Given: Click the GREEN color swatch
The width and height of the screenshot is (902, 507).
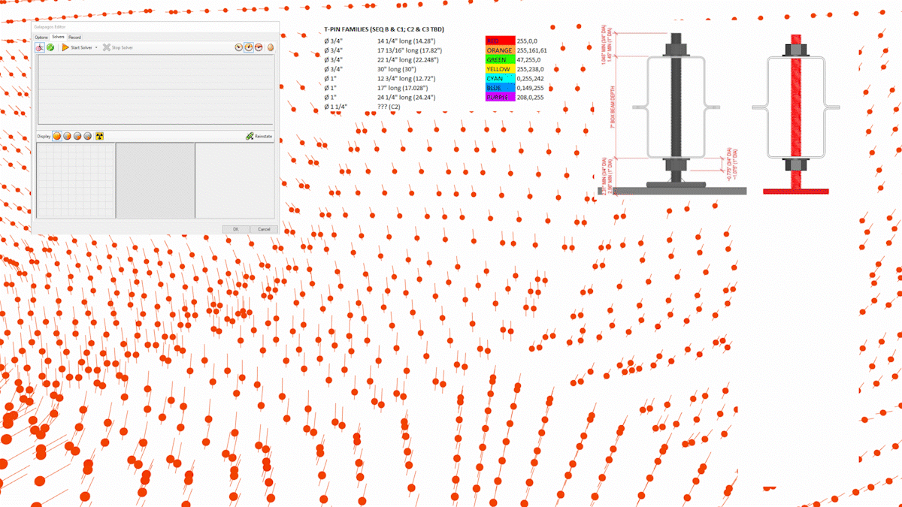Looking at the screenshot, I should pyautogui.click(x=500, y=59).
